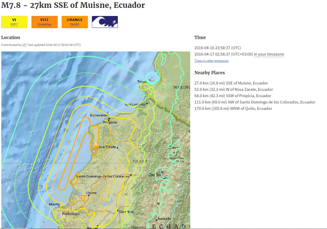Click the Quito city marker on map
327x229 pixels.
162,172
